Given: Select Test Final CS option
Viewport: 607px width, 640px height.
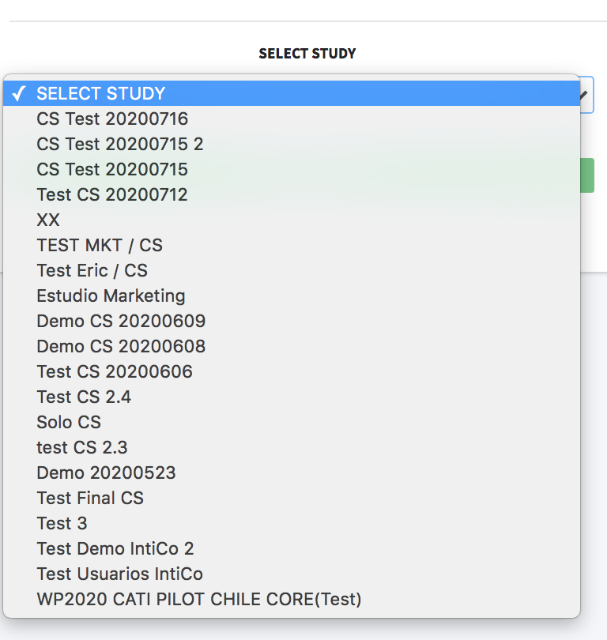Looking at the screenshot, I should point(292,499).
